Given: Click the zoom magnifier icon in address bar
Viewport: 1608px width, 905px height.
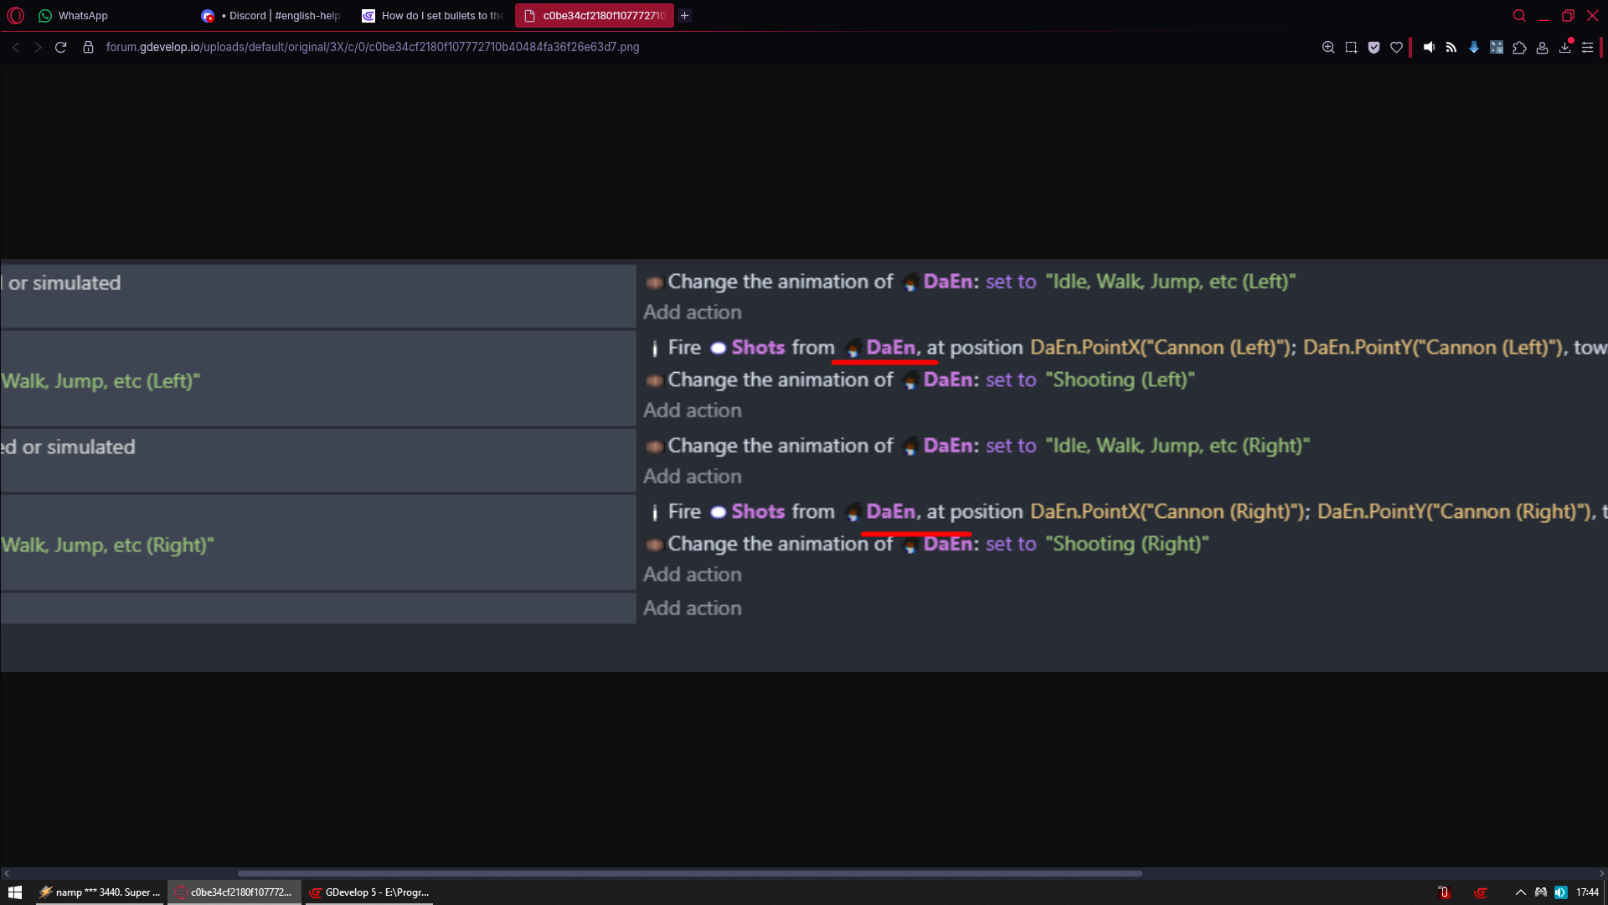Looking at the screenshot, I should pos(1328,48).
